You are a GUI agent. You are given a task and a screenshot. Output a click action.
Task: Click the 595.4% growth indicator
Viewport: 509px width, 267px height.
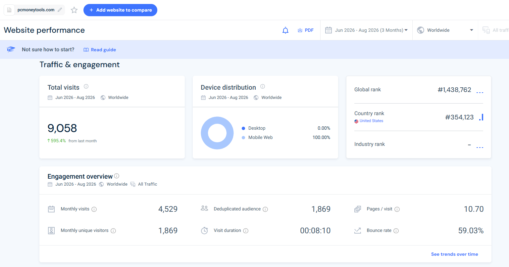pyautogui.click(x=57, y=141)
